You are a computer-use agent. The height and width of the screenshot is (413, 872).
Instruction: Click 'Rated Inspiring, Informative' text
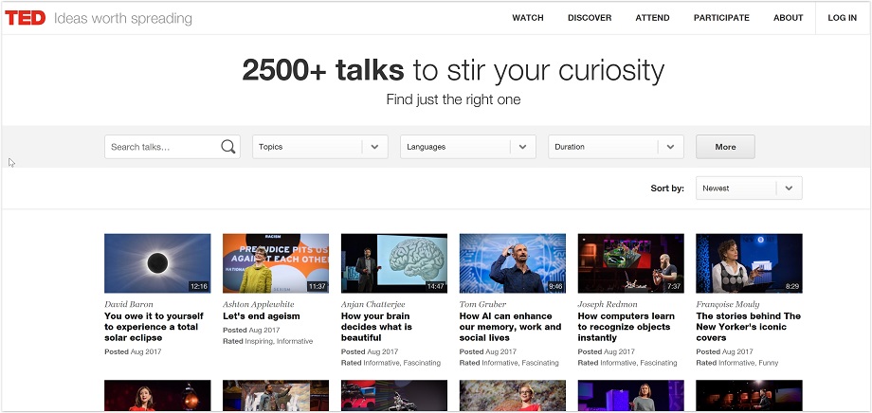[268, 341]
